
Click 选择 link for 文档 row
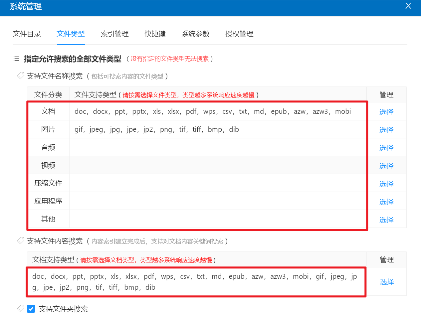click(386, 112)
